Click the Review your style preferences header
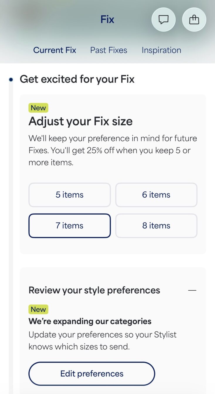 click(x=94, y=290)
